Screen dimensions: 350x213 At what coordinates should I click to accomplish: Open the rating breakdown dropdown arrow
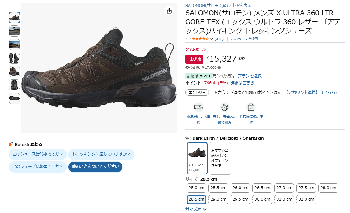(x=212, y=39)
